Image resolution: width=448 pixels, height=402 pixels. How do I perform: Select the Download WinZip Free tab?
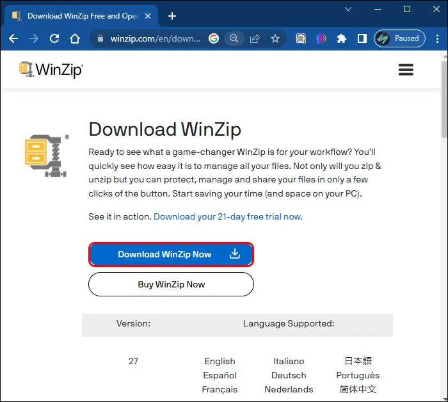tap(81, 16)
